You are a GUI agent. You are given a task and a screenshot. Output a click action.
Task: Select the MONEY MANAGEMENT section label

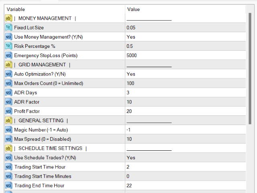coord(45,18)
